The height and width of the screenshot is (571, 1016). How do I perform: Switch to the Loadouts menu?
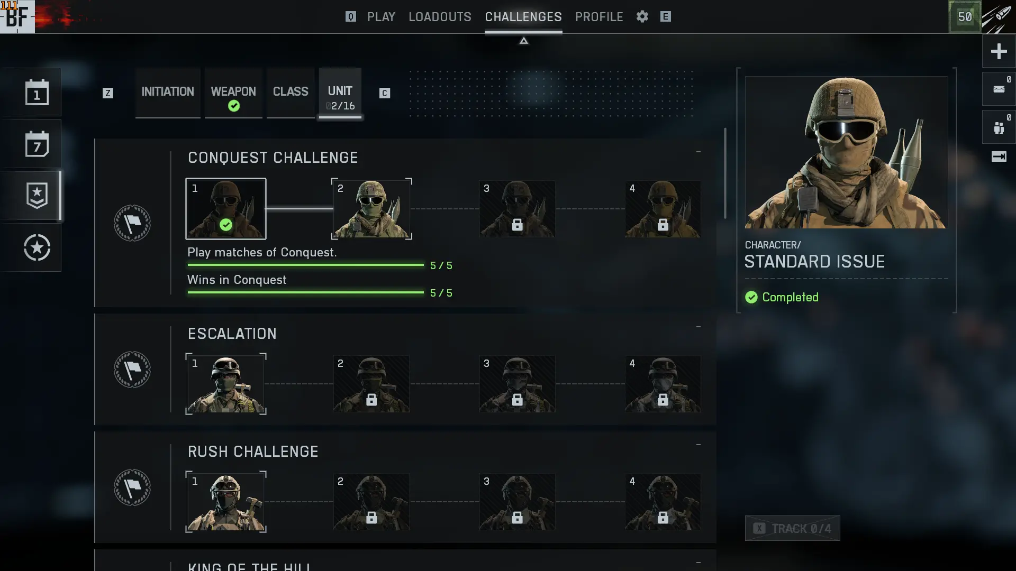[440, 16]
